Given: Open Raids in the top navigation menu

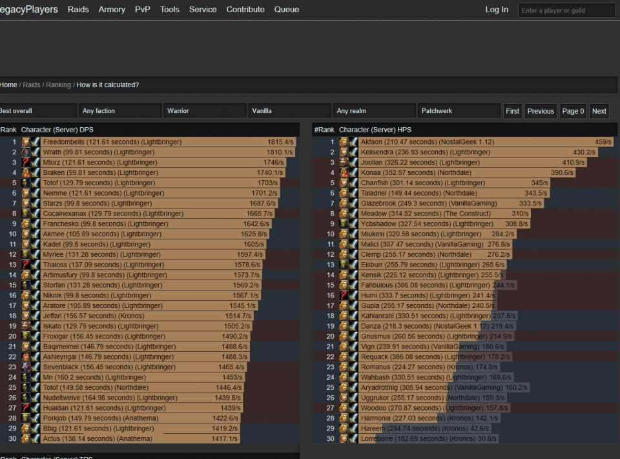Looking at the screenshot, I should tap(78, 10).
